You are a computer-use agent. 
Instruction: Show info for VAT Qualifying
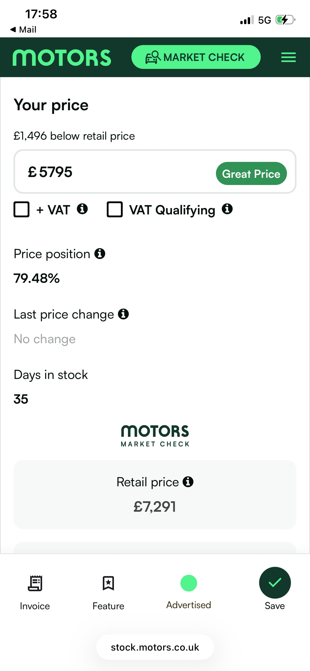click(x=227, y=209)
